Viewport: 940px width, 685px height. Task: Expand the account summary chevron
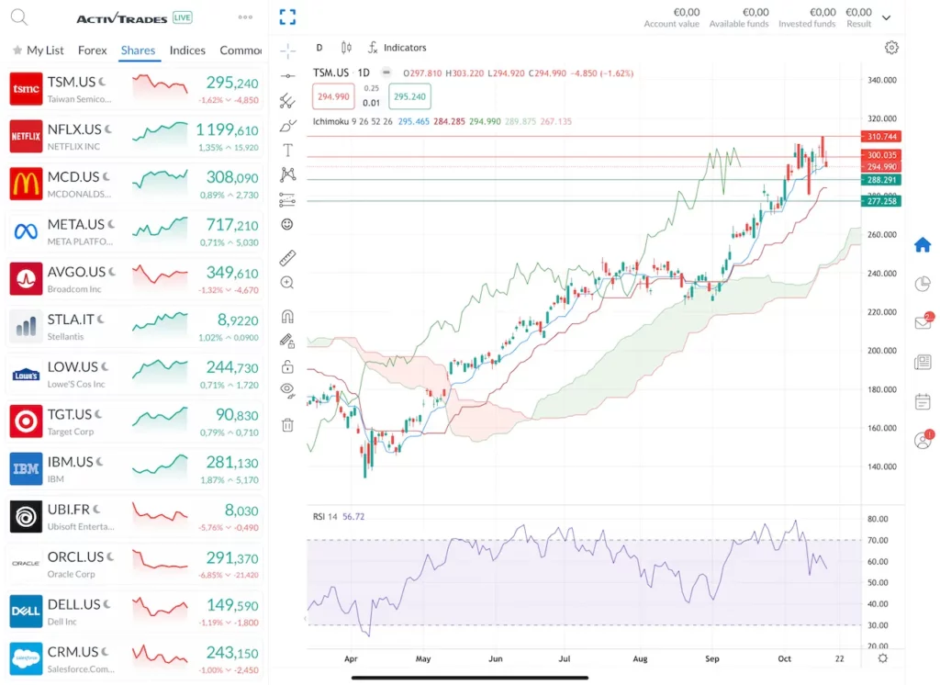886,17
